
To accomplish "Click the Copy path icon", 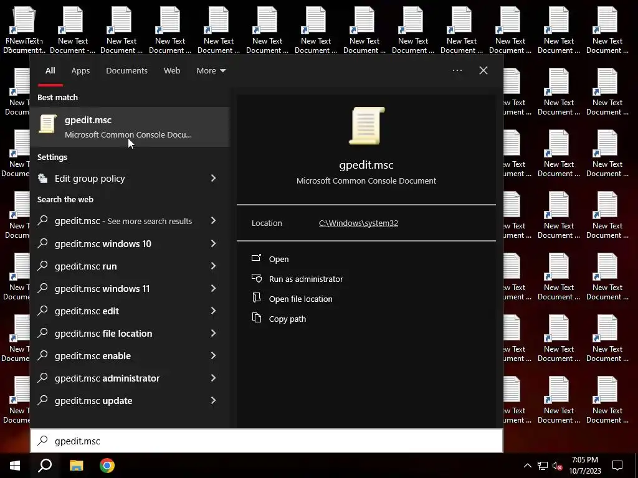I will coord(256,318).
